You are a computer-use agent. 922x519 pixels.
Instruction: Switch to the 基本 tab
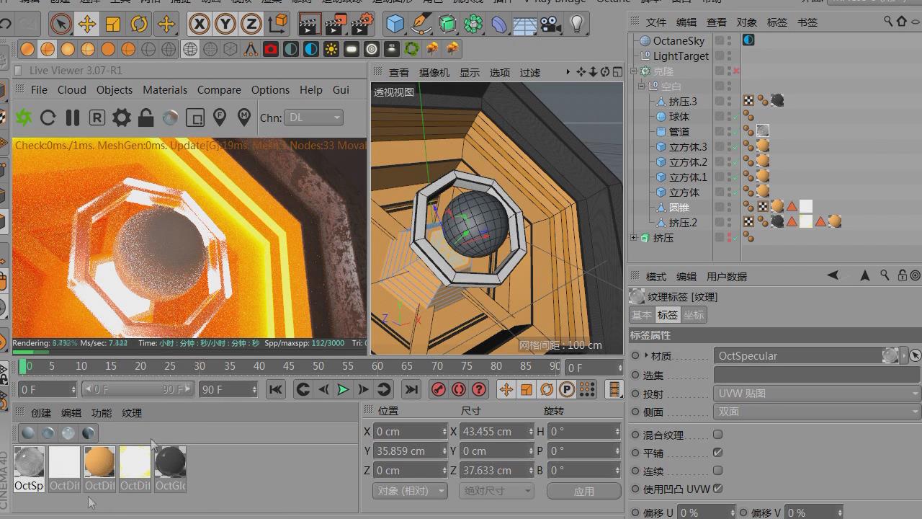[641, 315]
